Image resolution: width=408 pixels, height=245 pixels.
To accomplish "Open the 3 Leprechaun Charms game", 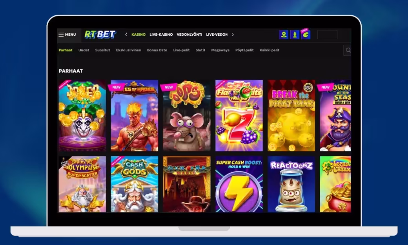I will (335, 184).
